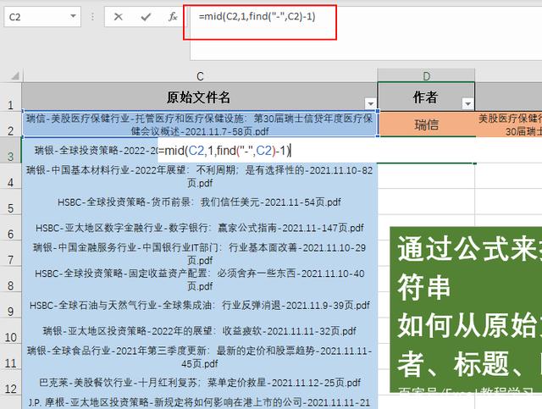Select cell HSBC-亚太地区数字金融行业
The width and height of the screenshot is (542, 409).
tap(200, 228)
